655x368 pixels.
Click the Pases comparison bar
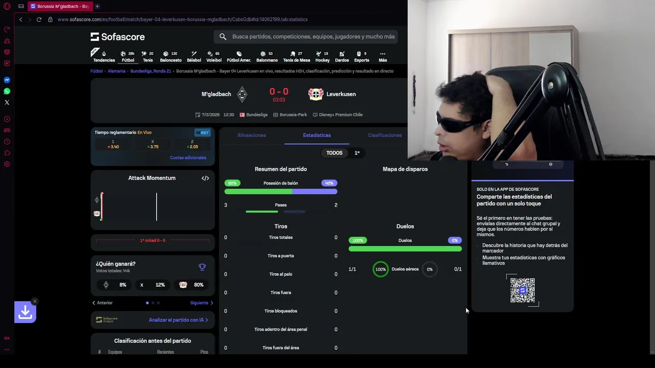click(x=275, y=212)
